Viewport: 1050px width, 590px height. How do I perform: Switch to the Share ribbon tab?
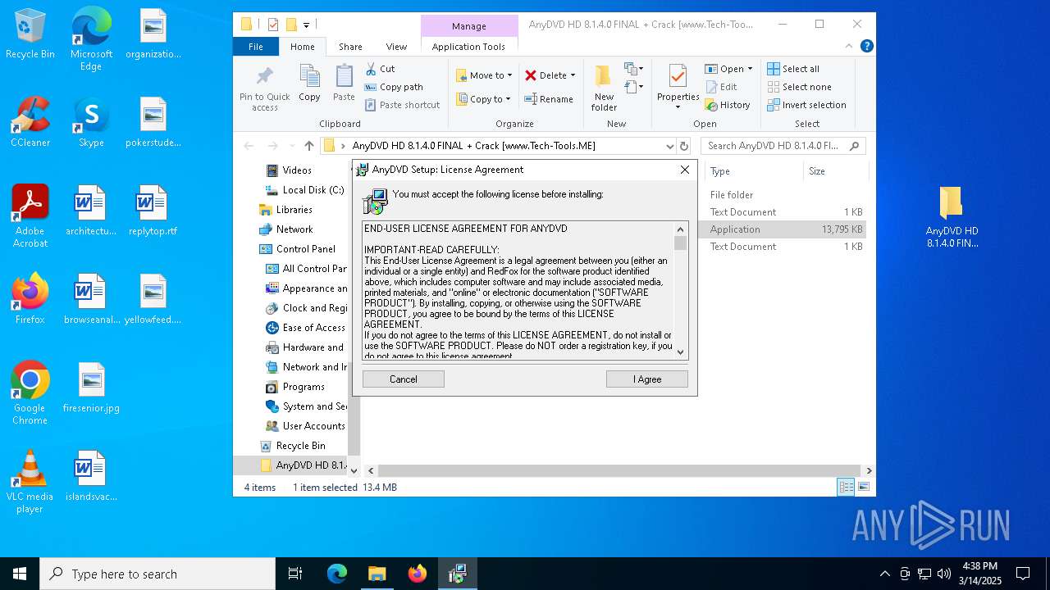coord(350,47)
